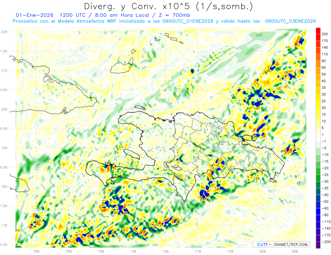Click the "-50" colorbar label
Image resolution: width=331 pixels, height=255 pixels.
tap(325, 201)
